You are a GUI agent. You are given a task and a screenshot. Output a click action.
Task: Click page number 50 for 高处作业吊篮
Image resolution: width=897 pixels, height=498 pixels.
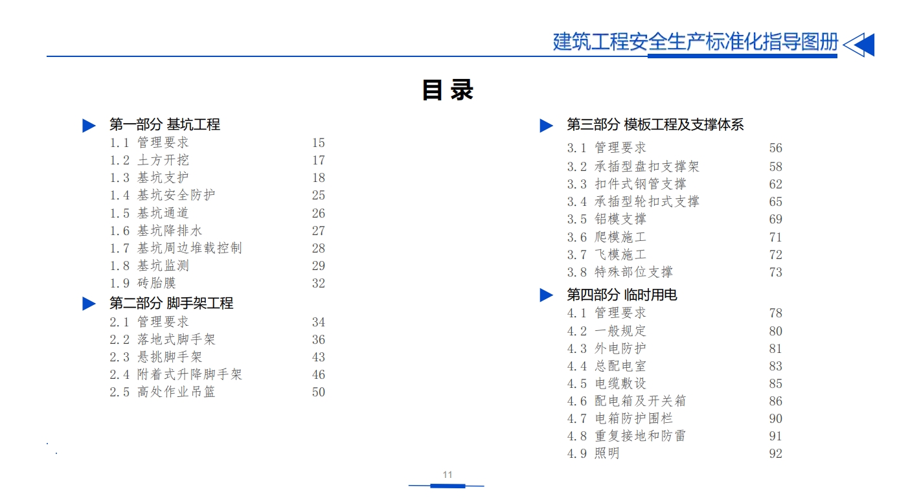[318, 392]
